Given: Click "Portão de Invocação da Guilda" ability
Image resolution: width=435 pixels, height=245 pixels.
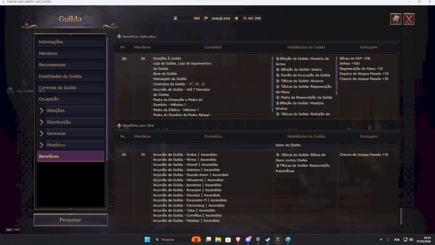Looking at the screenshot, I should click(x=303, y=75).
